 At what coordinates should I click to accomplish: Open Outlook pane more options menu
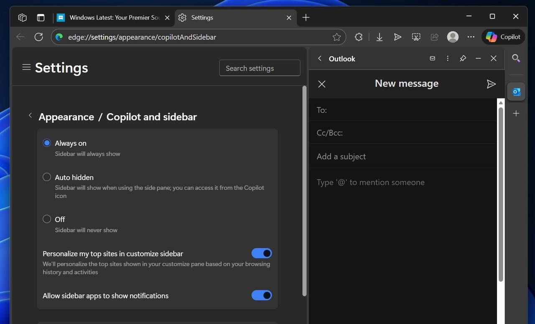pos(448,58)
